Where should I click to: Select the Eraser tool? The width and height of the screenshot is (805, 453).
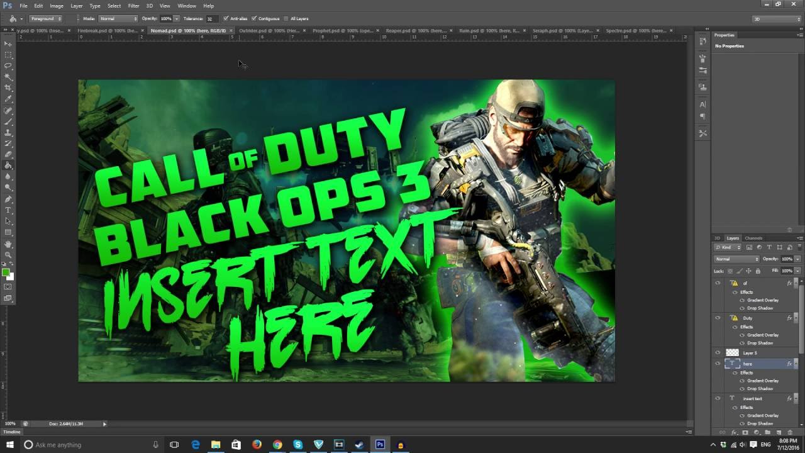pyautogui.click(x=8, y=154)
